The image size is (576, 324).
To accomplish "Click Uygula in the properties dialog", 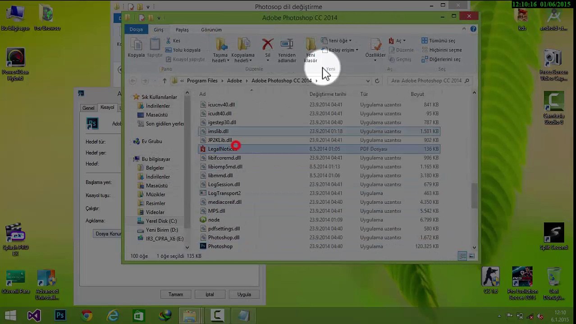I will coord(244,294).
